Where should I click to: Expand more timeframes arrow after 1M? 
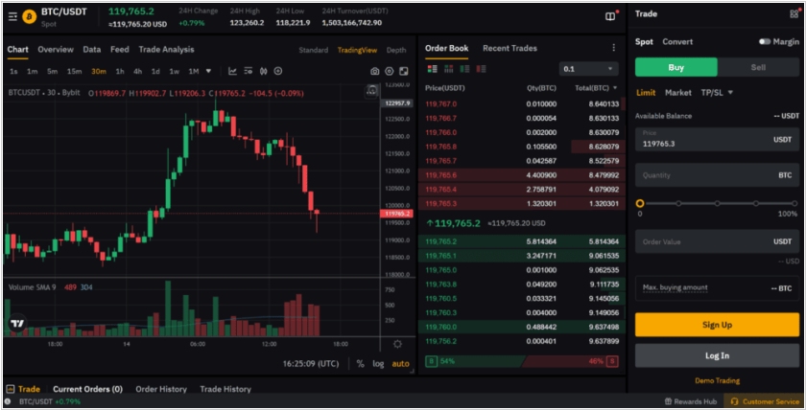[x=209, y=71]
